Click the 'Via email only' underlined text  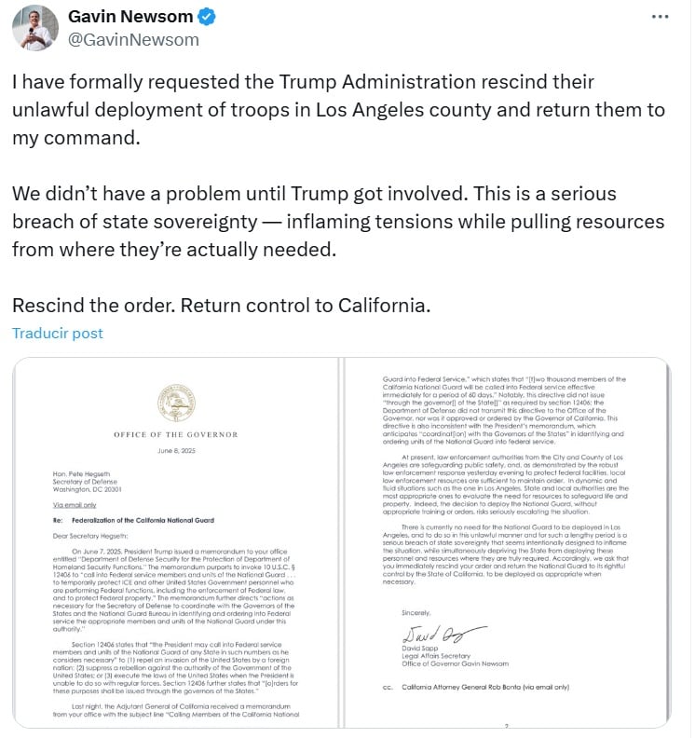pyautogui.click(x=75, y=503)
